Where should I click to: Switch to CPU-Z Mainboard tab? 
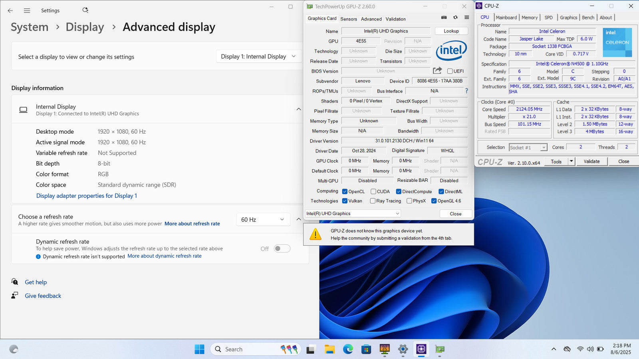point(506,18)
